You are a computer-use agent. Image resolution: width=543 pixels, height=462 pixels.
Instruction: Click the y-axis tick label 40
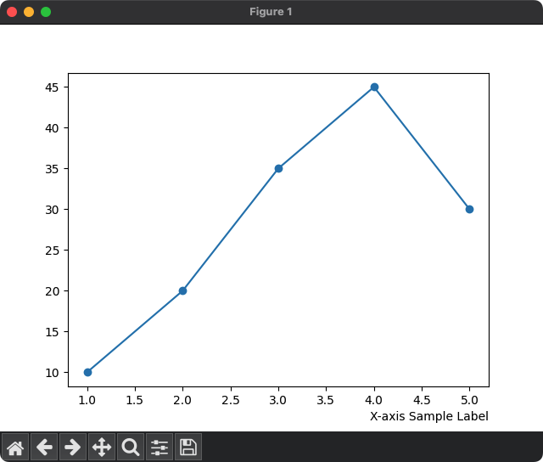tap(52, 128)
